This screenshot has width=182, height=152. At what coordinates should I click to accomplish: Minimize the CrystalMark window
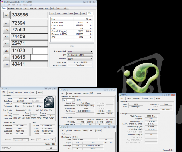85,2
